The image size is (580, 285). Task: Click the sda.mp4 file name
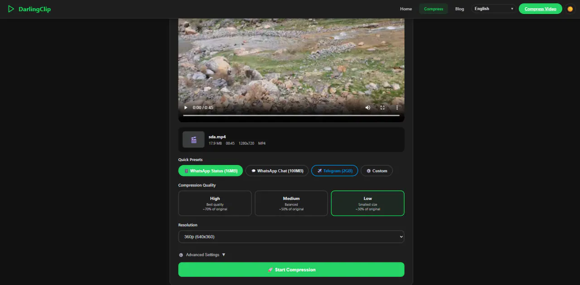217,137
